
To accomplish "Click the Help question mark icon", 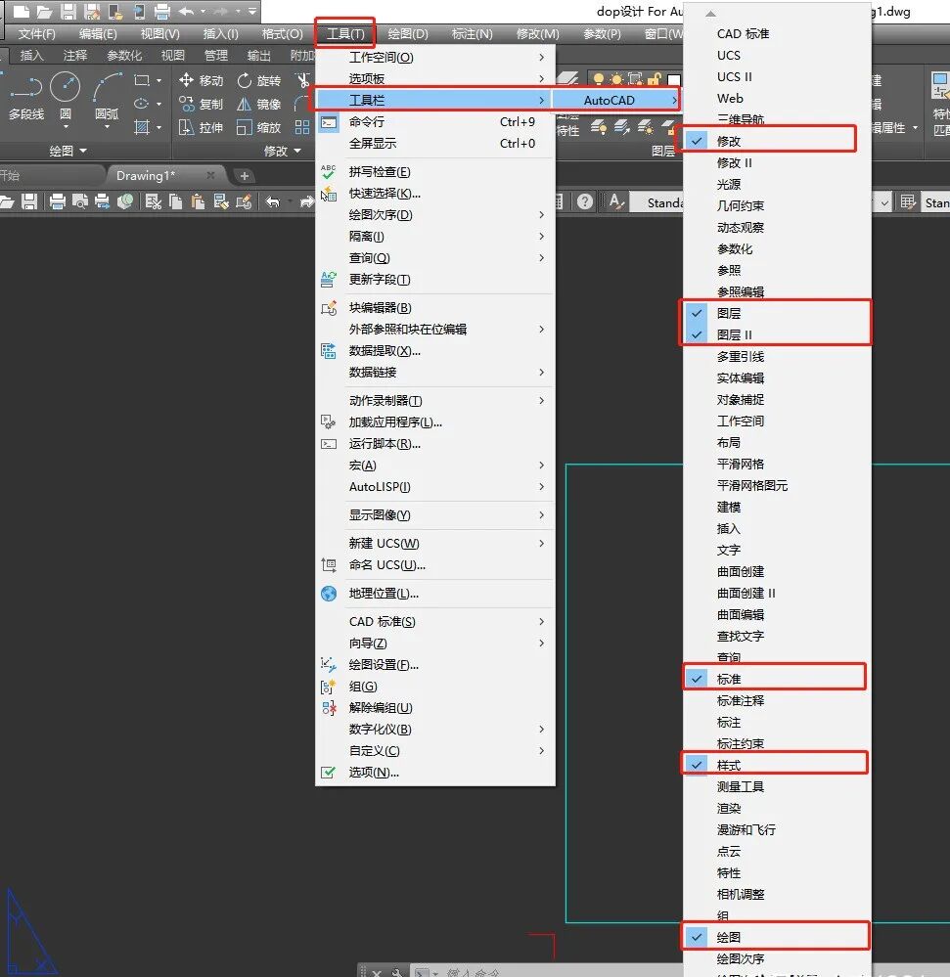I will coord(585,201).
